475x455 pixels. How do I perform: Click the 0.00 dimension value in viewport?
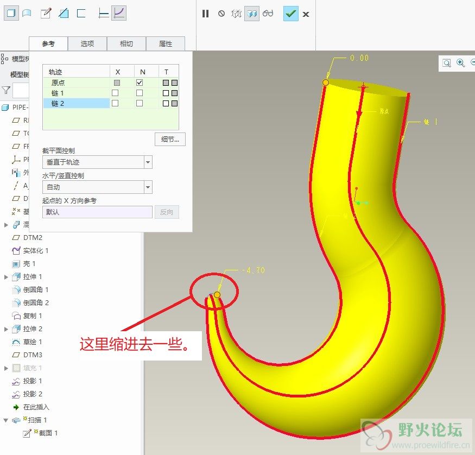click(x=359, y=58)
